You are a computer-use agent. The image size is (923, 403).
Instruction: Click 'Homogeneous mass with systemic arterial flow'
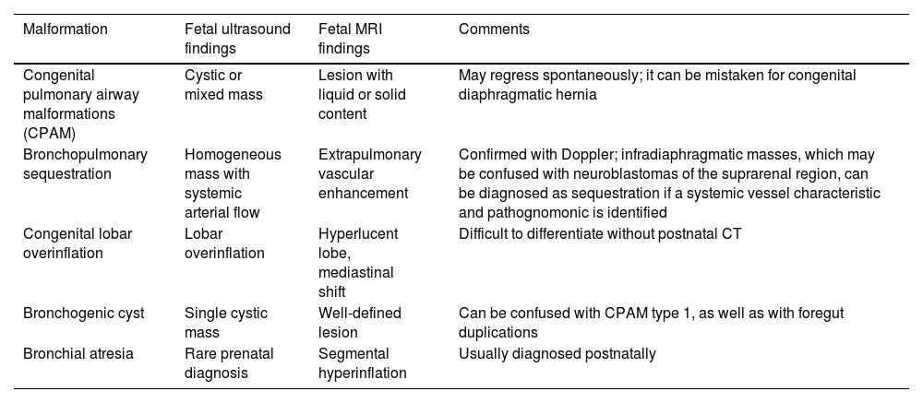(232, 183)
